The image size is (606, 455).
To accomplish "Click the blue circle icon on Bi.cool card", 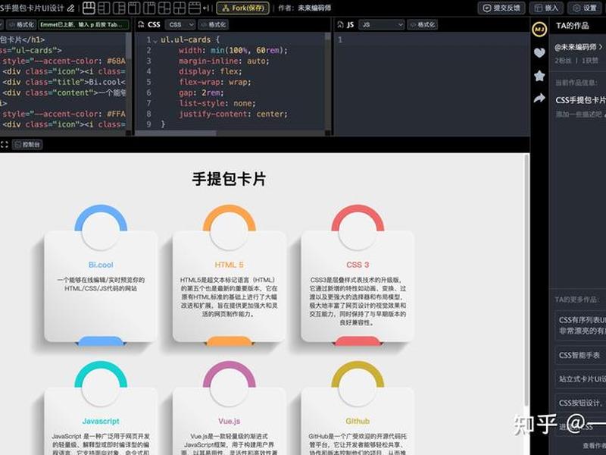I will coord(101,231).
